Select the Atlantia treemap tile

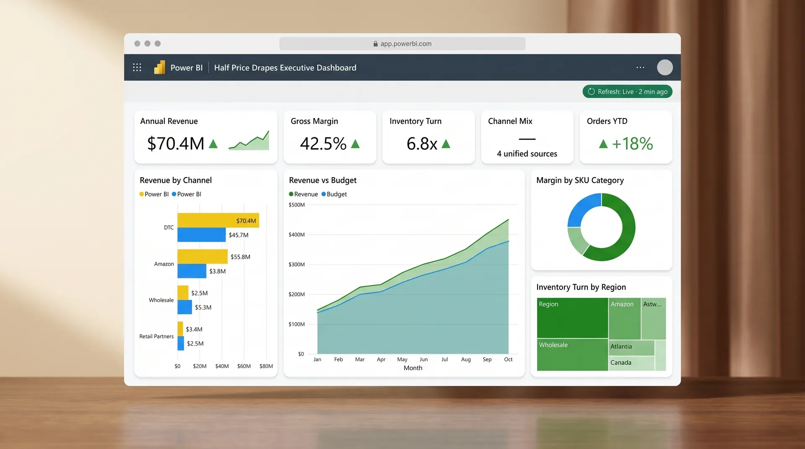[631, 348]
